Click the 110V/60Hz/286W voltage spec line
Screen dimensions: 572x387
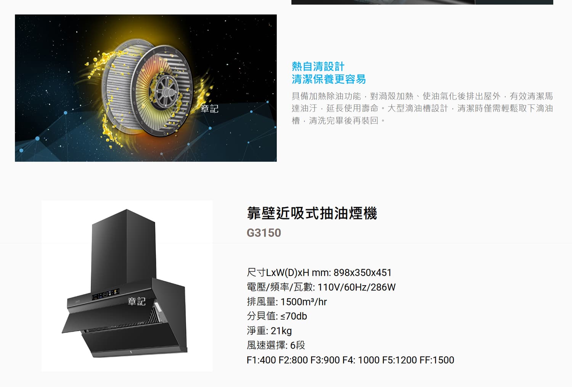coord(321,287)
